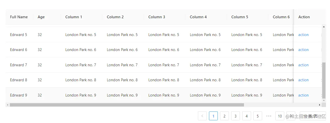The width and height of the screenshot is (330, 123).
Task: Open the 10 条/页 page size dropdown
Action: pos(313,116)
